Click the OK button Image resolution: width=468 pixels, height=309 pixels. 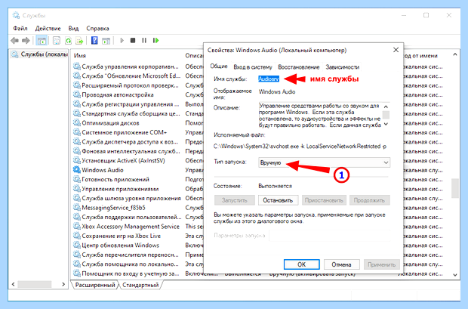301,264
